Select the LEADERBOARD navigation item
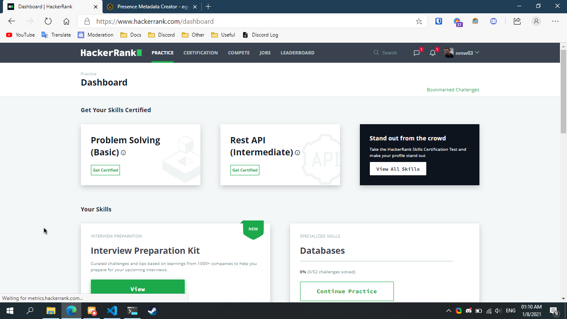Viewport: 567px width, 319px height. (298, 53)
